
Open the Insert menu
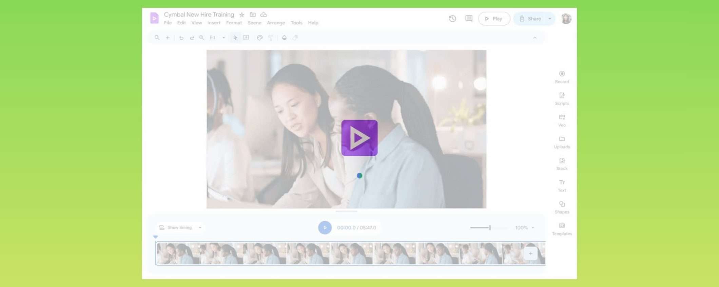click(x=214, y=23)
